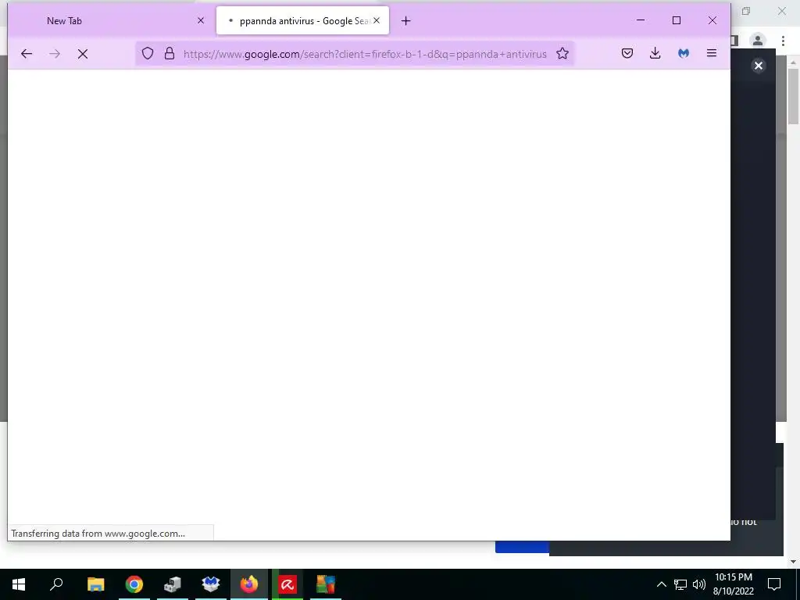Stop loading the Google search page
Screen dimensions: 800x600
point(83,54)
